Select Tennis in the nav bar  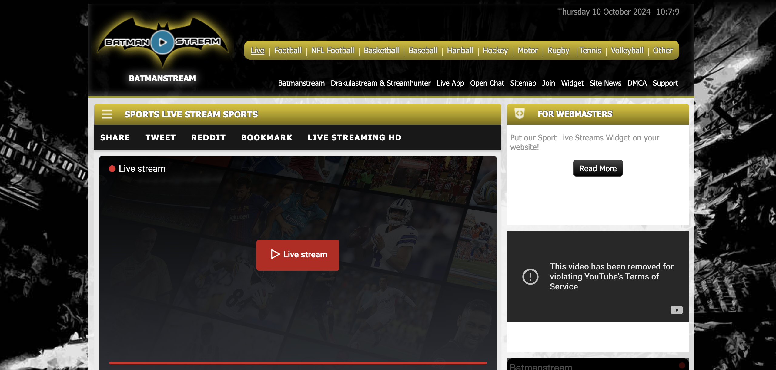coord(590,51)
